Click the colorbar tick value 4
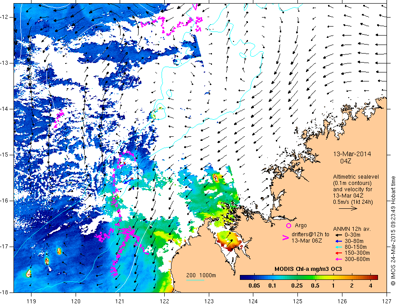 click(x=370, y=286)
